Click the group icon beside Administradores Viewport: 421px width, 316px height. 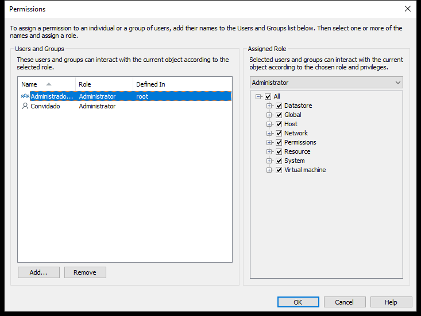click(x=25, y=96)
